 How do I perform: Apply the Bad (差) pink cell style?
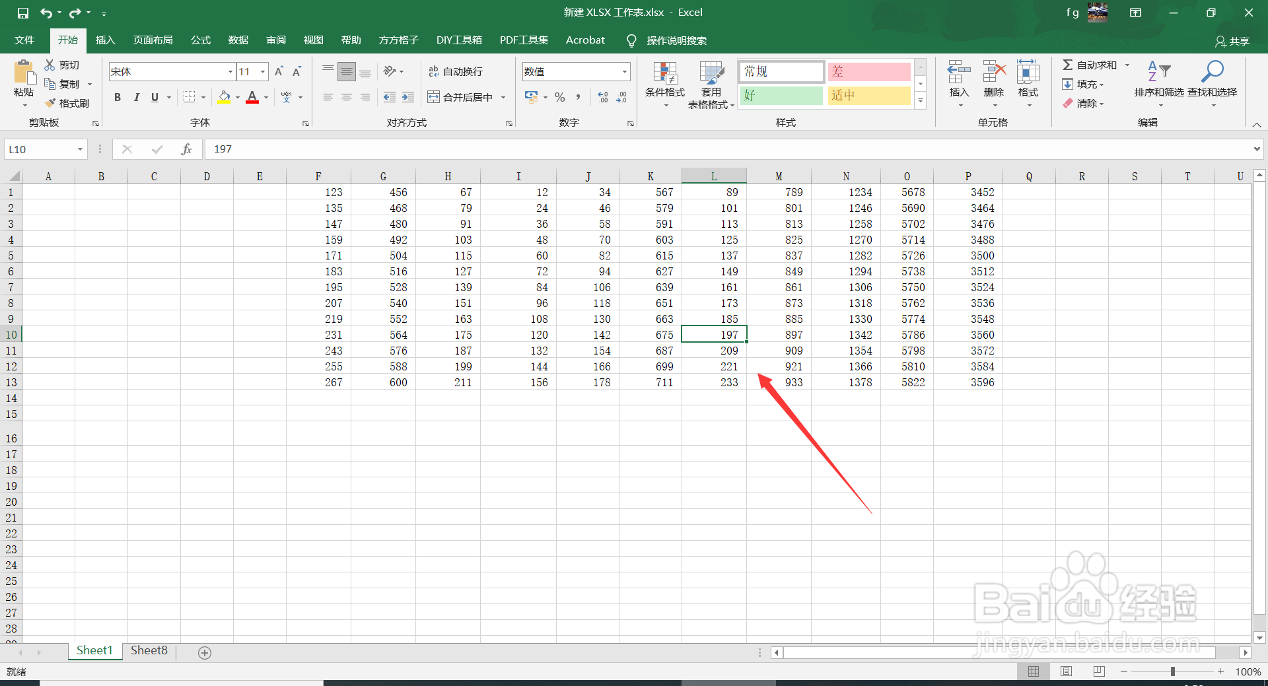tap(869, 72)
